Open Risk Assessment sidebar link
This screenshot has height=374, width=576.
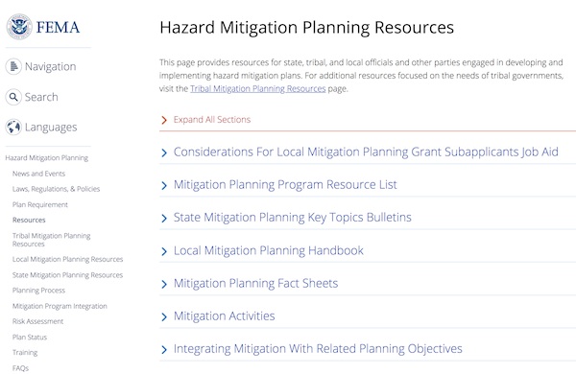[x=37, y=321]
